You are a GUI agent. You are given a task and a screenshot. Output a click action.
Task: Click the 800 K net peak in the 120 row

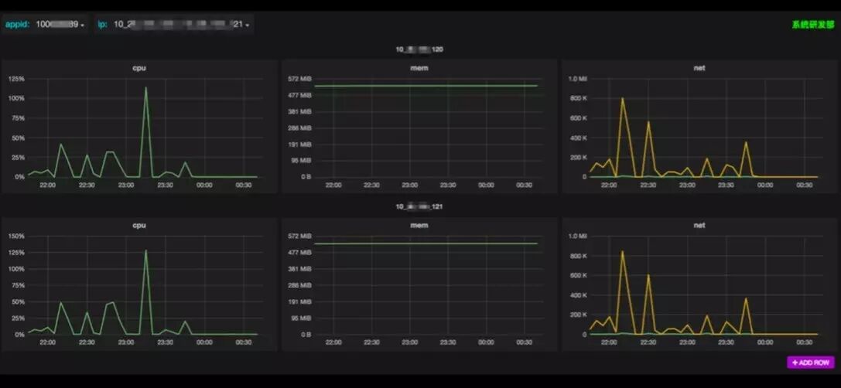pyautogui.click(x=622, y=99)
